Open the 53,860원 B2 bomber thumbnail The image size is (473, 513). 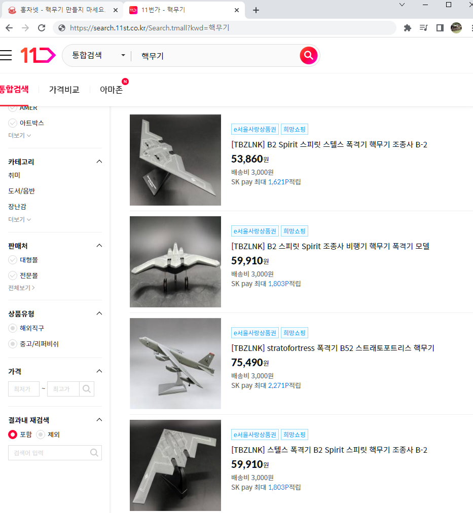175,160
